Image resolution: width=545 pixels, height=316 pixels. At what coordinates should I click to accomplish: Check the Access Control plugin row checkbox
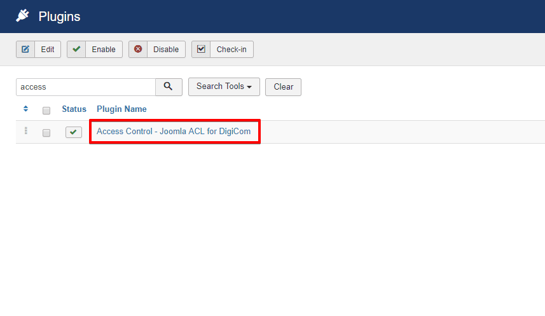pos(46,133)
